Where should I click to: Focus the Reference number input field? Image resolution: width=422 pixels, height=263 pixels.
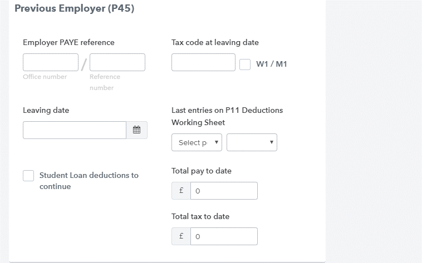(x=117, y=62)
